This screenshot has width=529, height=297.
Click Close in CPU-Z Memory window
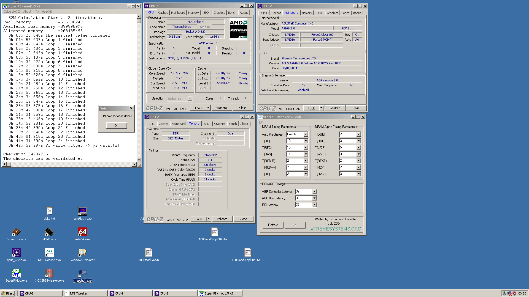243,219
